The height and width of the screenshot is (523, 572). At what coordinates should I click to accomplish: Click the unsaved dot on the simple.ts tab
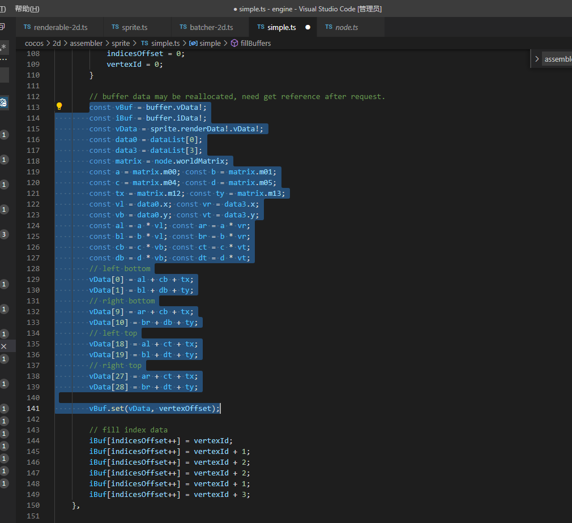[x=308, y=27]
